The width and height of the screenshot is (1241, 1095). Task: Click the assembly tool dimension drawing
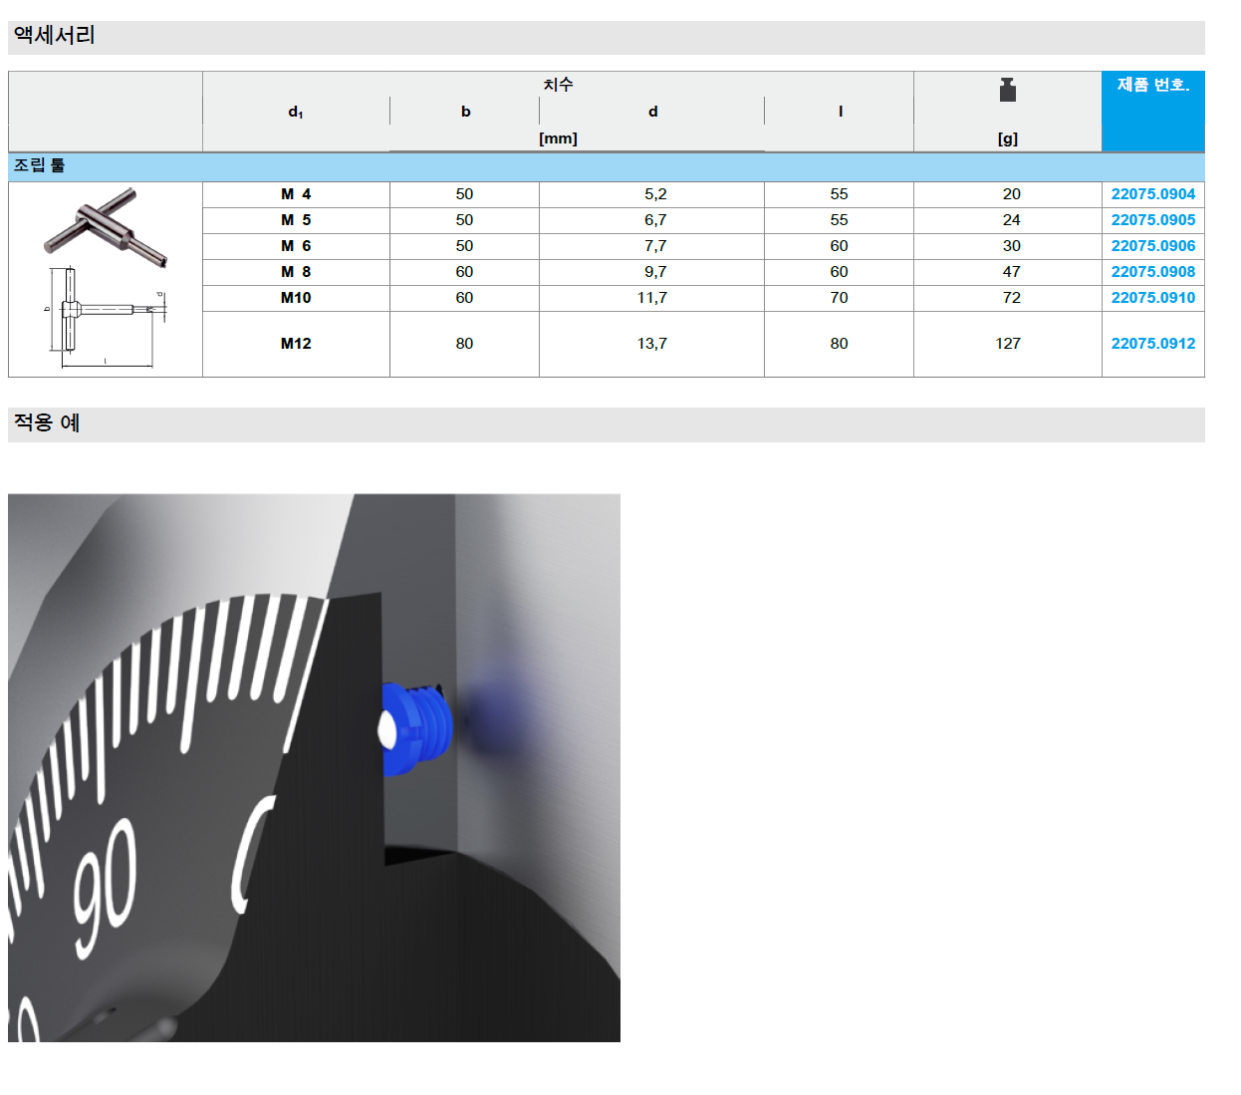tap(105, 317)
